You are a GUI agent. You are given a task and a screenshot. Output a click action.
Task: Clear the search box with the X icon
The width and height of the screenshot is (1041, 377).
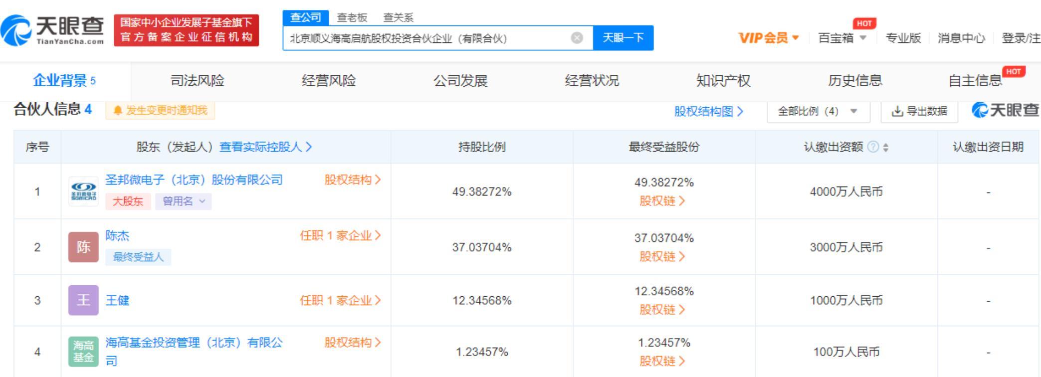coord(577,38)
